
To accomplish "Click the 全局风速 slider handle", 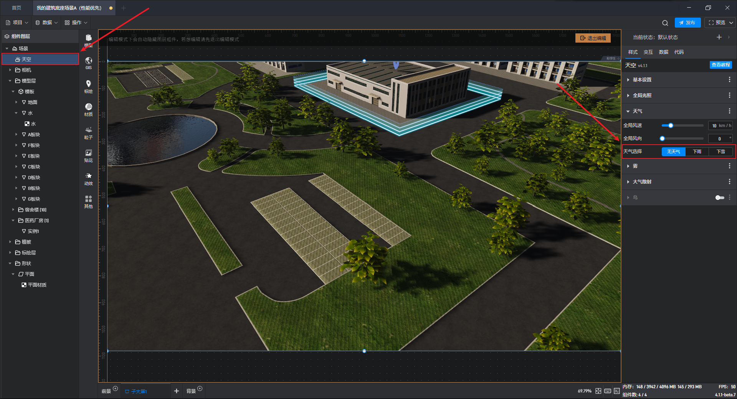I will (671, 125).
